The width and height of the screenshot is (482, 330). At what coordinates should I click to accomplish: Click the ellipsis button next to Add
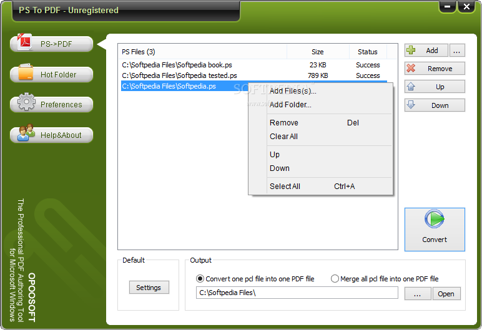(x=457, y=51)
